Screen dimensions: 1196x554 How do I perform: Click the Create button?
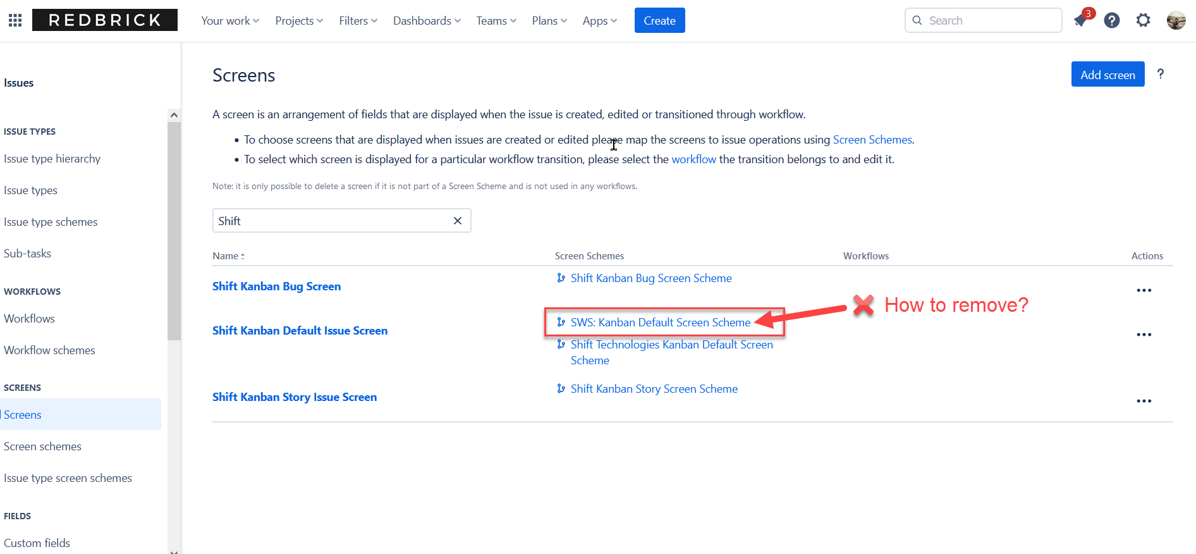(x=659, y=21)
